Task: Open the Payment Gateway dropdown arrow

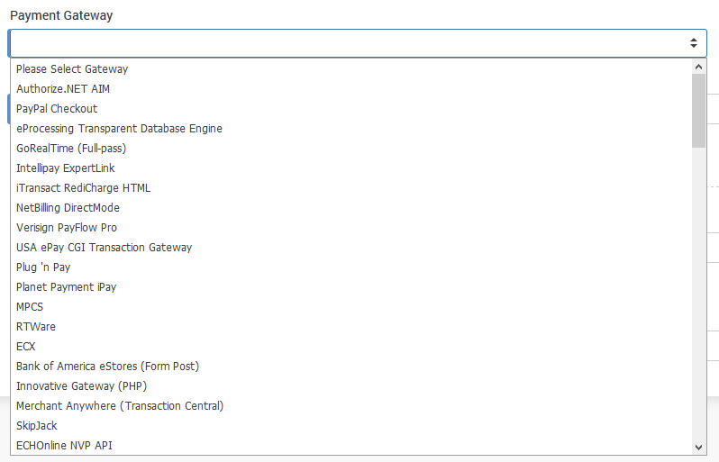Action: [693, 43]
